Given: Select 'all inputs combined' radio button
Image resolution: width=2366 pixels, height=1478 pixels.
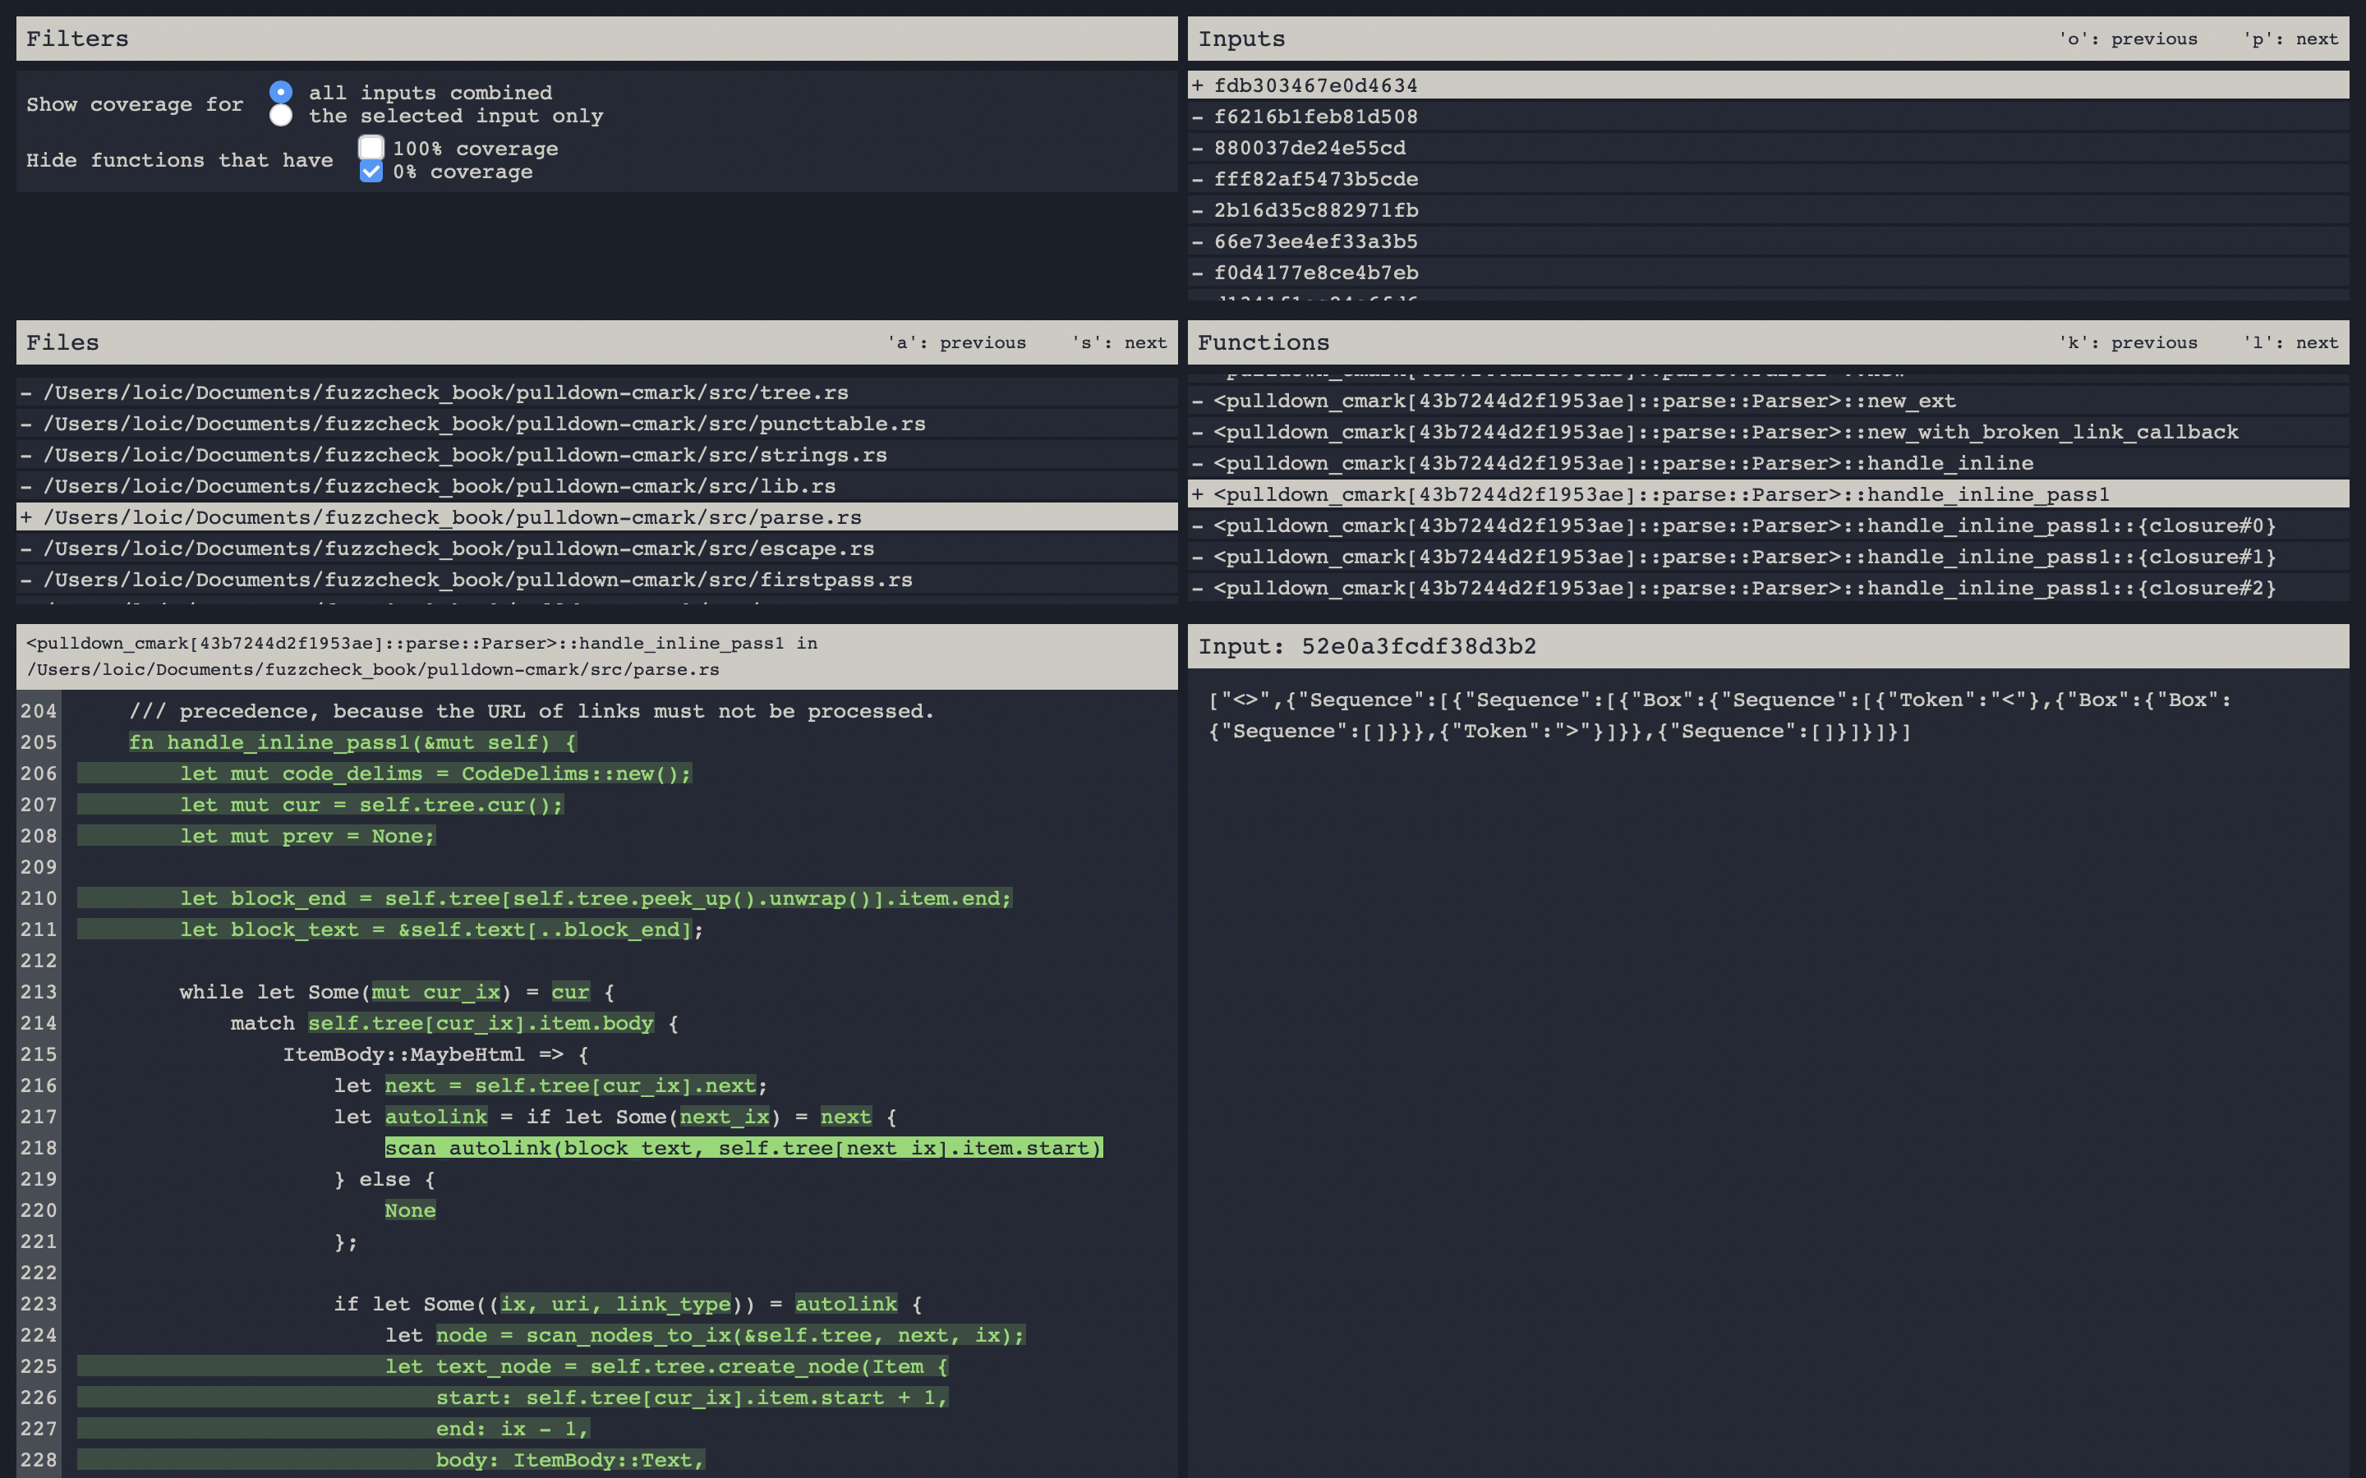Looking at the screenshot, I should [281, 92].
